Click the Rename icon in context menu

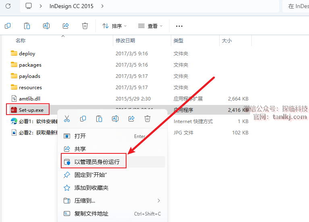(x=115, y=119)
